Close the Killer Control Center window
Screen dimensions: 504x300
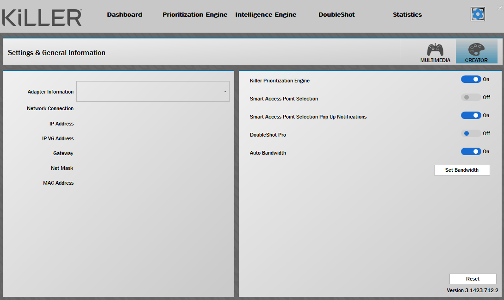pyautogui.click(x=500, y=8)
